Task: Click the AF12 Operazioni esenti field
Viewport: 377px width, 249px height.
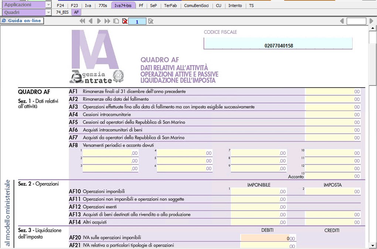Action: (x=259, y=207)
